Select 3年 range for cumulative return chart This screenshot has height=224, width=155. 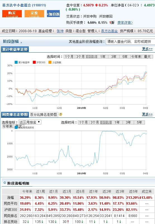coord(114,57)
